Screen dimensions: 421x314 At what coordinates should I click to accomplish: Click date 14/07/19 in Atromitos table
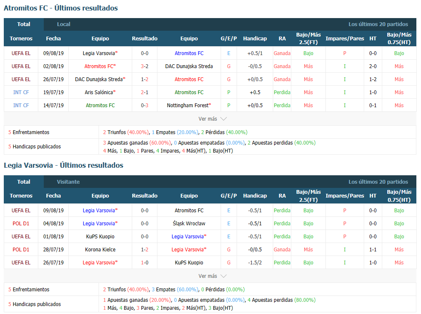point(53,106)
